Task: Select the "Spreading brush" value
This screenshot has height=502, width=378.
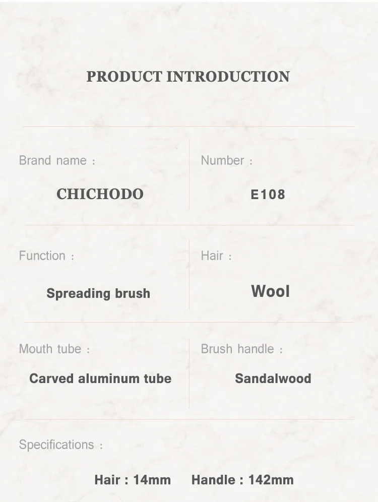Action: (98, 293)
